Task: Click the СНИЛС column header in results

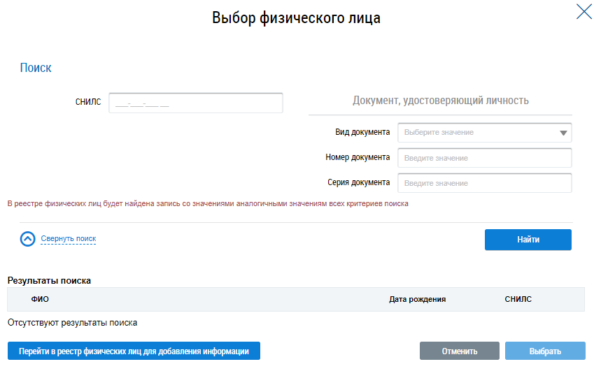Action: (x=518, y=299)
